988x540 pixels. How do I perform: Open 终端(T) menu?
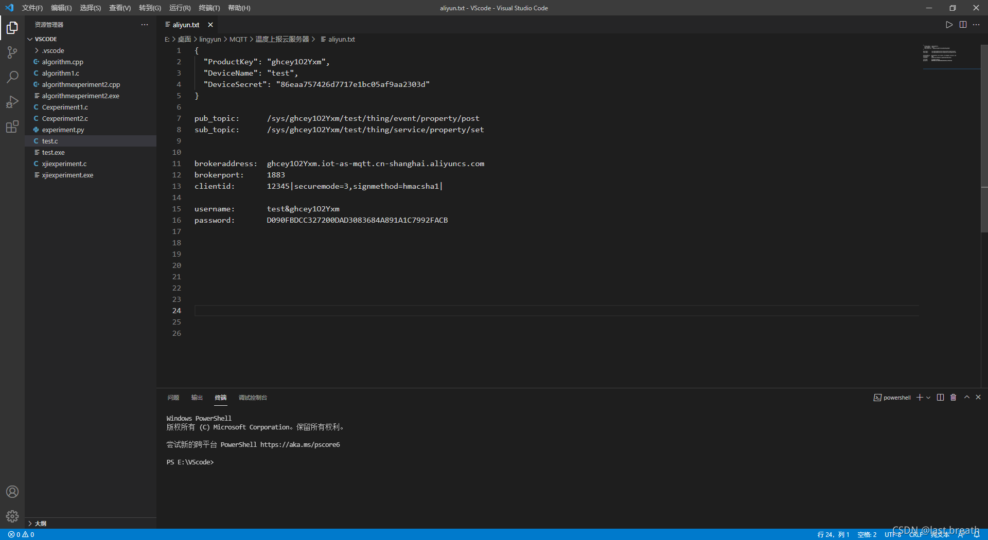209,8
